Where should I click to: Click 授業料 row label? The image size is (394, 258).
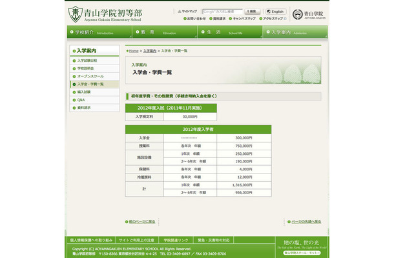point(145,146)
